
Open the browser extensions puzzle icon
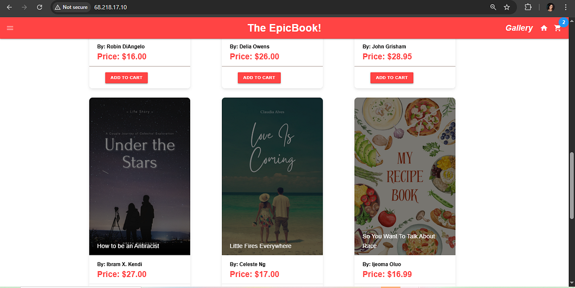(528, 7)
